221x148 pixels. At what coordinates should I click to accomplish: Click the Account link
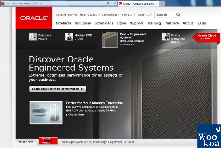tap(61, 15)
